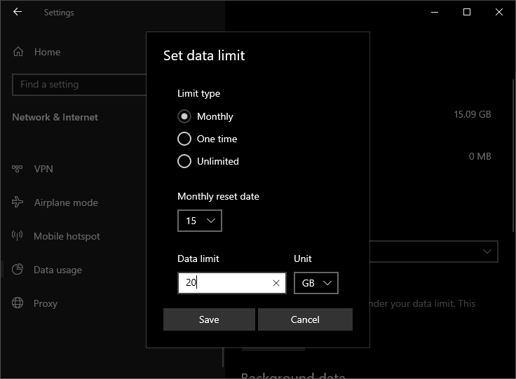Image resolution: width=516 pixels, height=379 pixels.
Task: Click the Data usage pie icon
Action: [x=18, y=270]
